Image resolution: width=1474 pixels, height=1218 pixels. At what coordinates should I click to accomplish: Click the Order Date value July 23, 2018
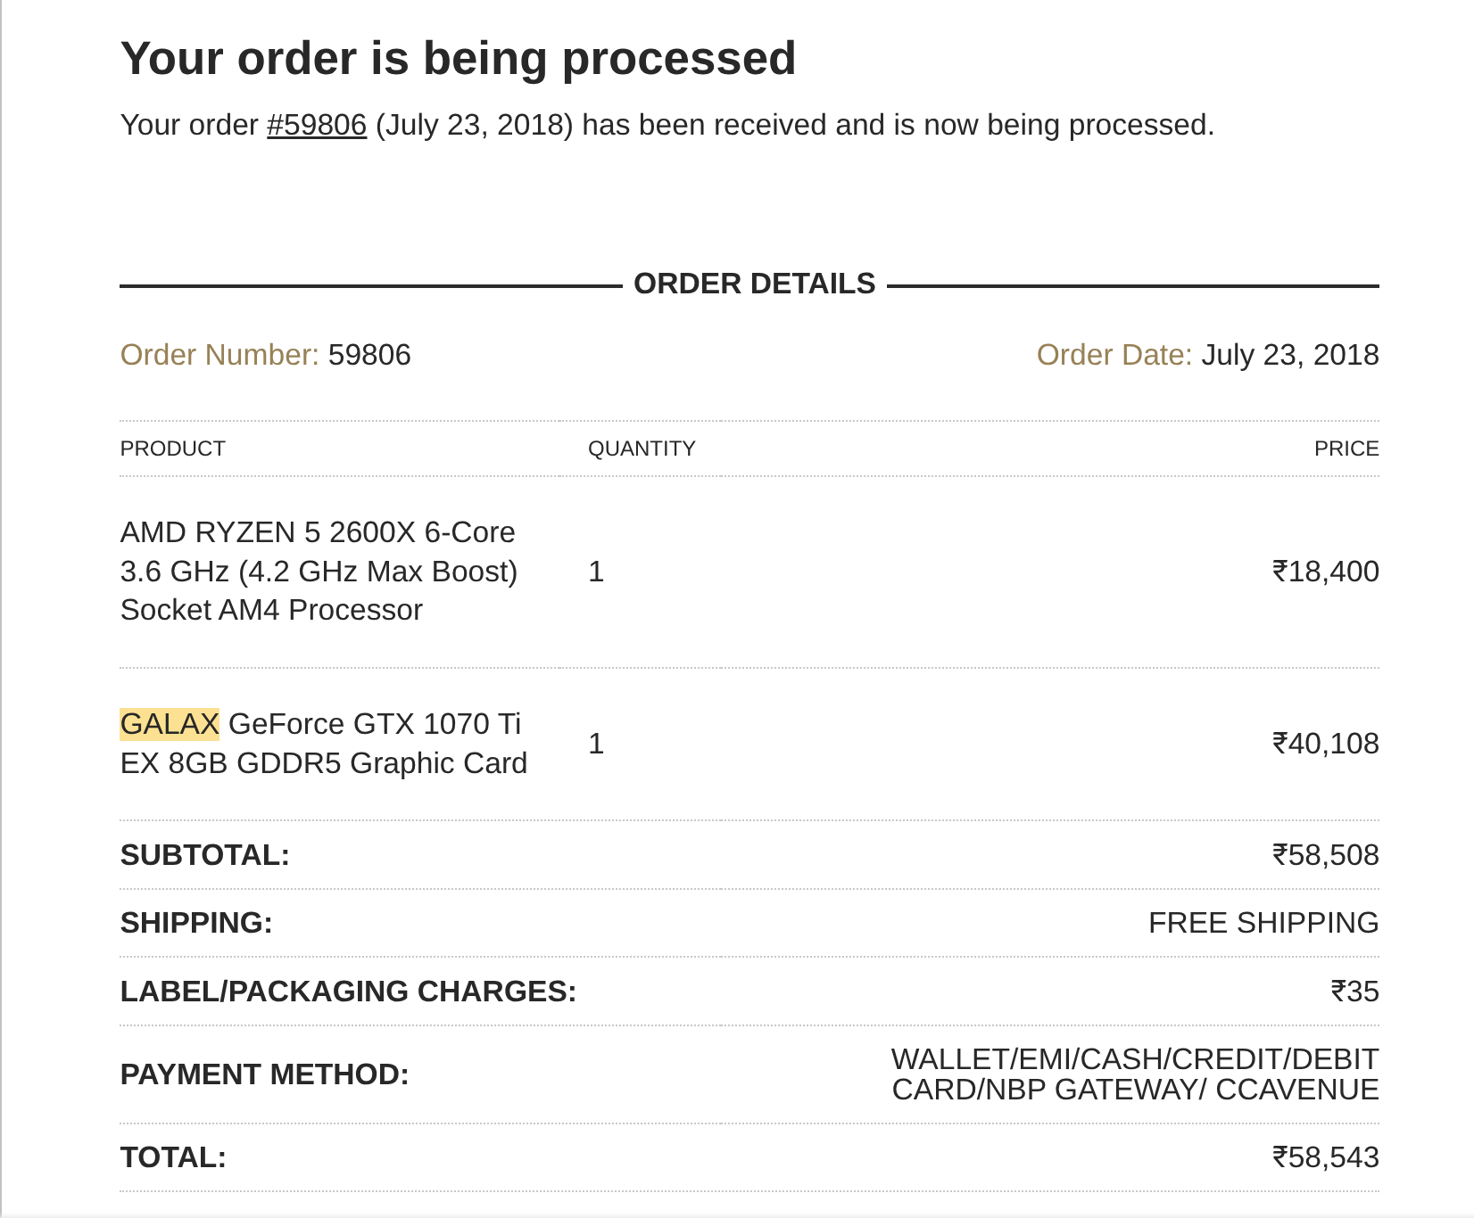point(1289,355)
